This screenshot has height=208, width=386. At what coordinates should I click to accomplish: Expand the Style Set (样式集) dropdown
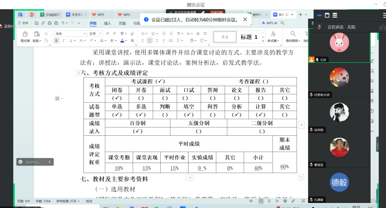pos(273,41)
